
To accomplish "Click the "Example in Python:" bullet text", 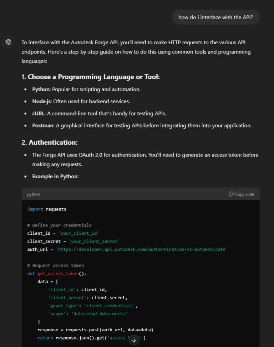I will click(55, 176).
